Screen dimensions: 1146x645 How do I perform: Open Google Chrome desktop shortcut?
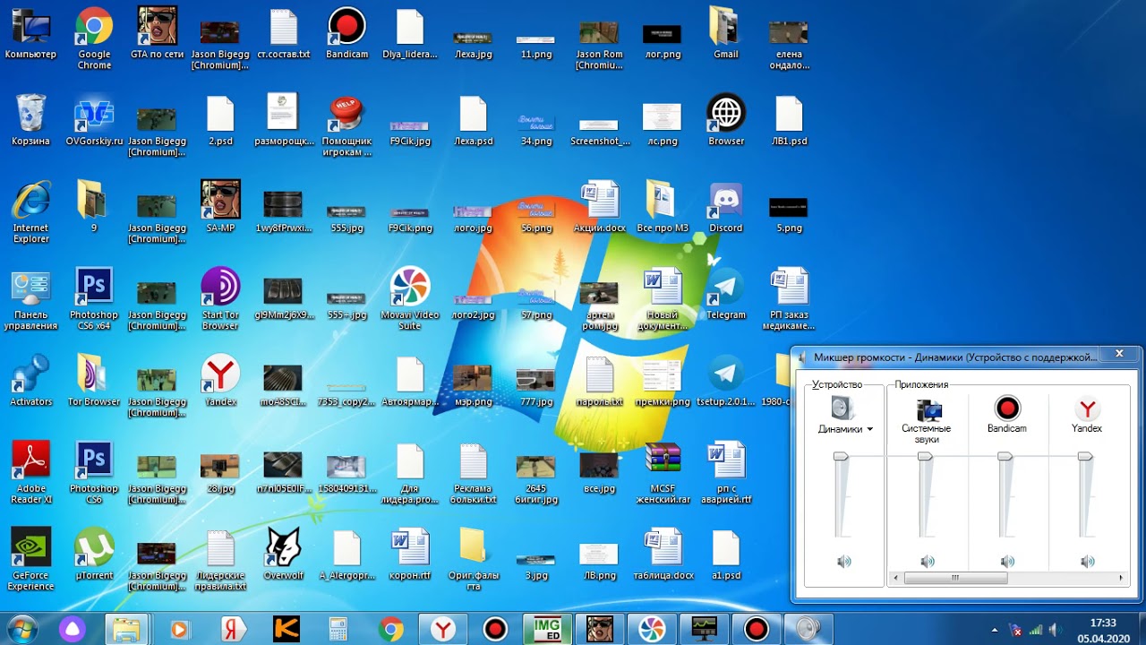point(94,38)
